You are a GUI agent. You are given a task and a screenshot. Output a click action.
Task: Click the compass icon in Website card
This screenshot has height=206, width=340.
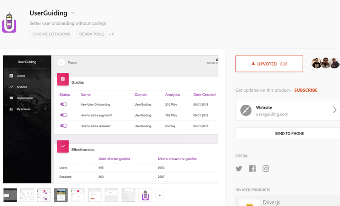pyautogui.click(x=246, y=110)
